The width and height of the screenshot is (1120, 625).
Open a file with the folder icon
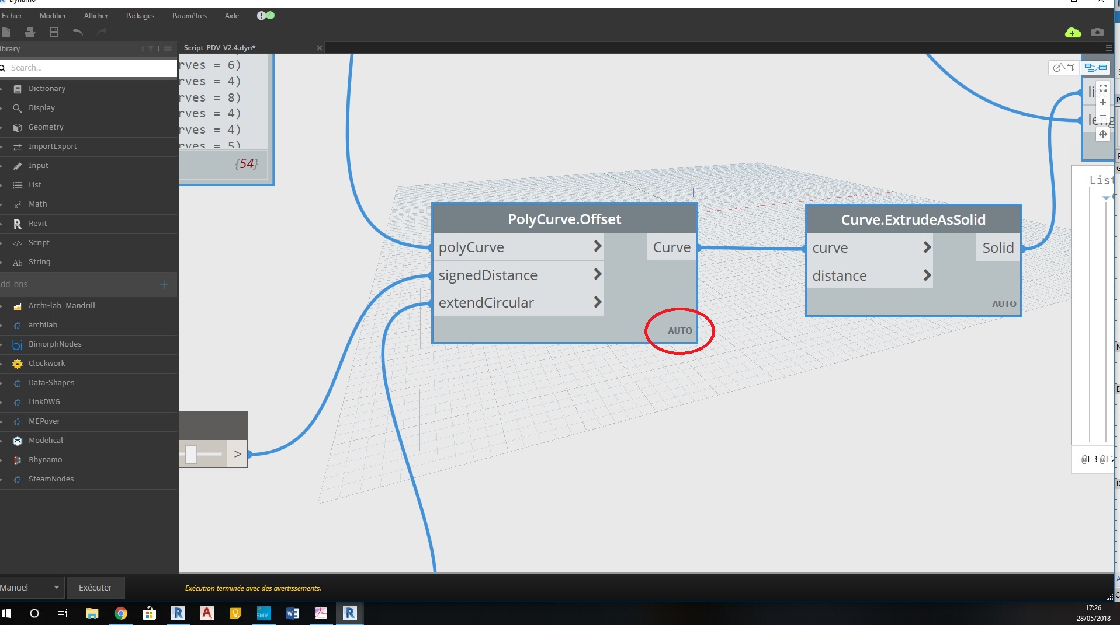point(30,32)
